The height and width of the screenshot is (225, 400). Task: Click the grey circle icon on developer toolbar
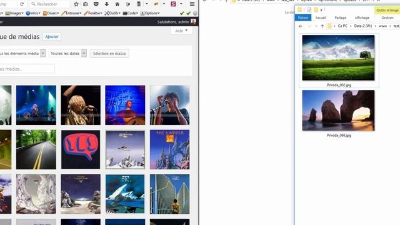(195, 13)
